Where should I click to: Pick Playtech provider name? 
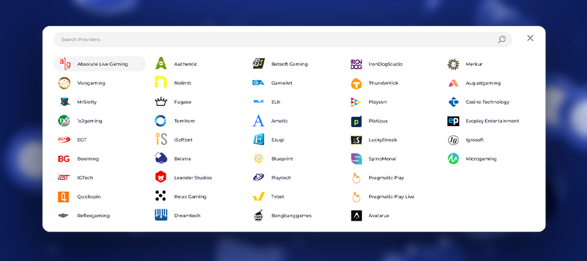tap(281, 178)
